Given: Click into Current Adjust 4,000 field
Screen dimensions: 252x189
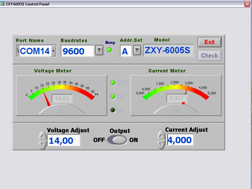Looking at the screenshot, I should [x=180, y=140].
